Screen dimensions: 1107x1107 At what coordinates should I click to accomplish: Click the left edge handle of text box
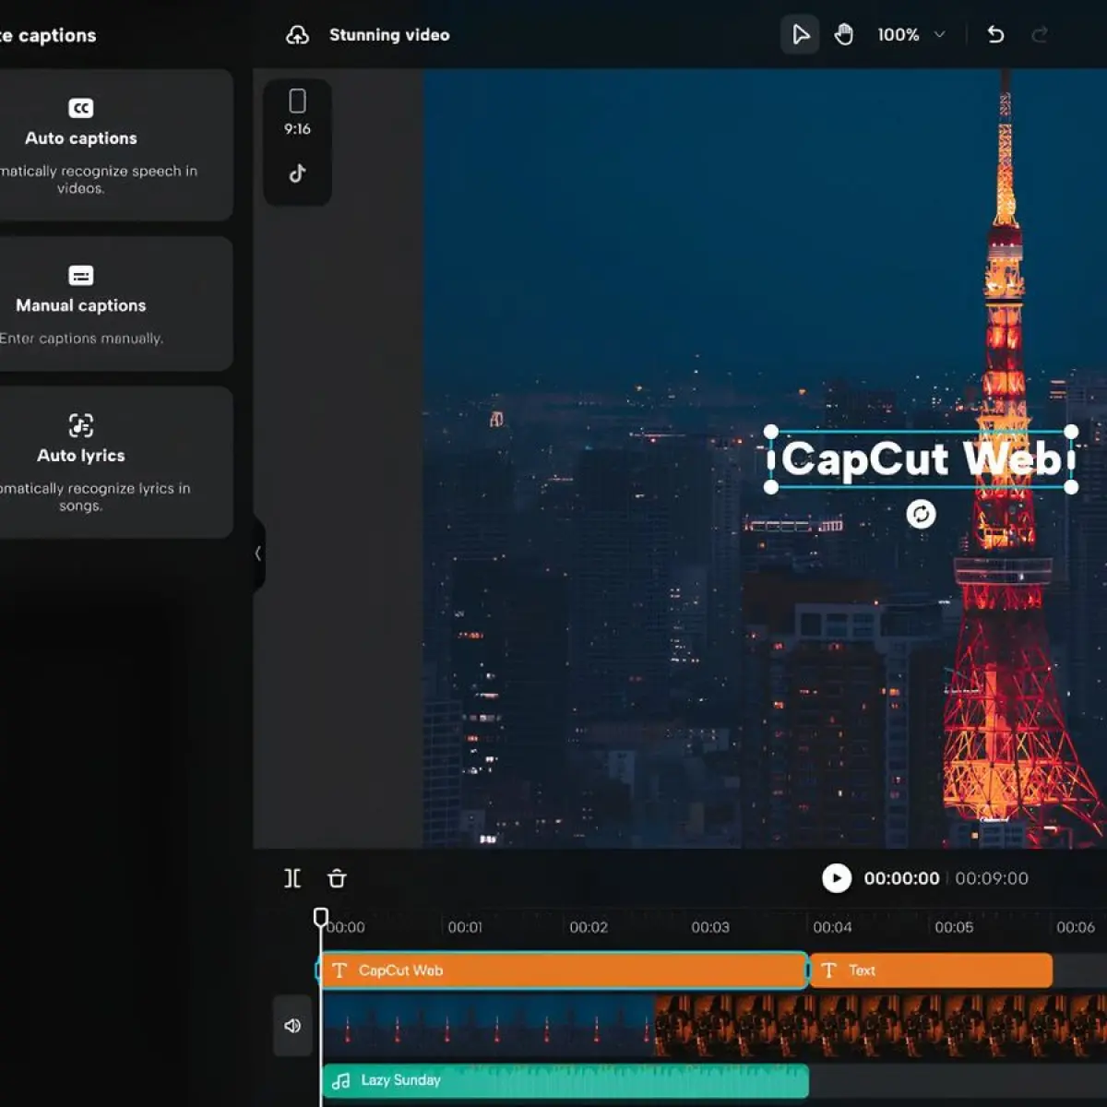coord(771,458)
